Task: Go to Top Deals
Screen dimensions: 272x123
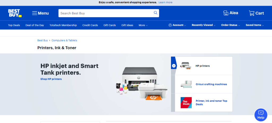Action: 14,25
